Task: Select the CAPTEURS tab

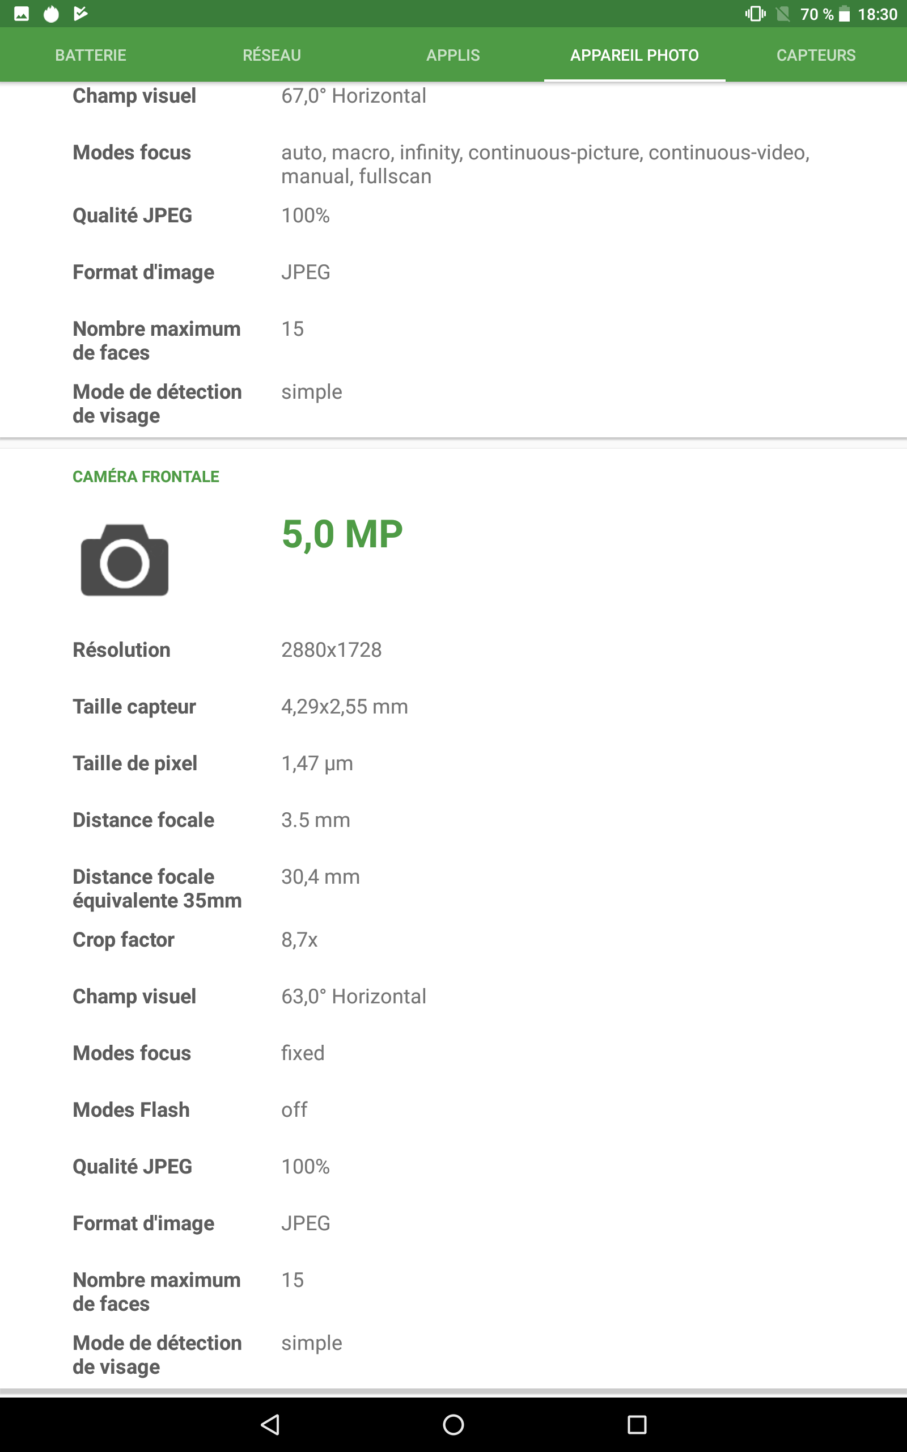Action: pyautogui.click(x=816, y=55)
